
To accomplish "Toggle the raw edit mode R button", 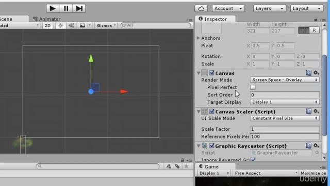I will 314,30.
